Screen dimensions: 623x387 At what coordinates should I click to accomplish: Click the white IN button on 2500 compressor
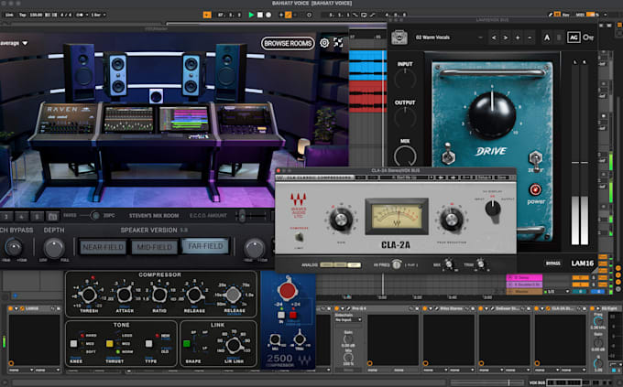(x=281, y=315)
